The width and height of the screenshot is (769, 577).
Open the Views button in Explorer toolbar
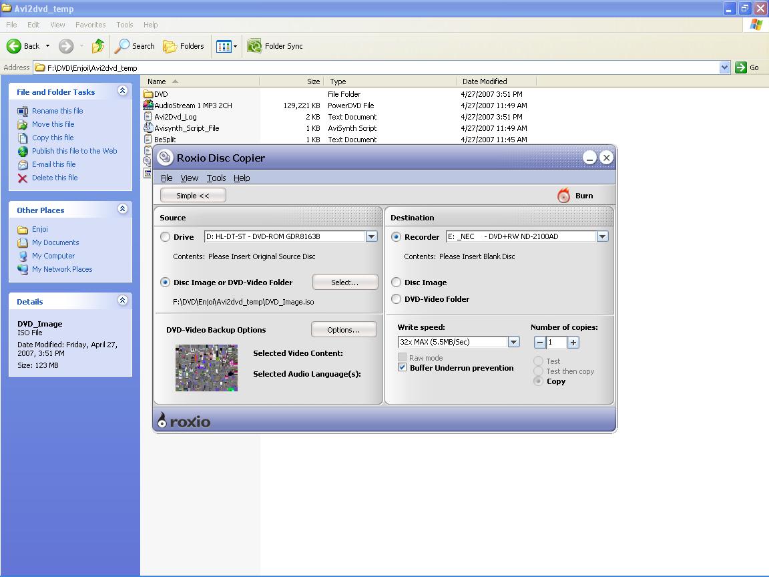click(224, 47)
